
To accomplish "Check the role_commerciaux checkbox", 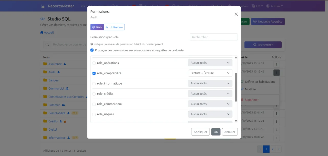I will (x=94, y=104).
